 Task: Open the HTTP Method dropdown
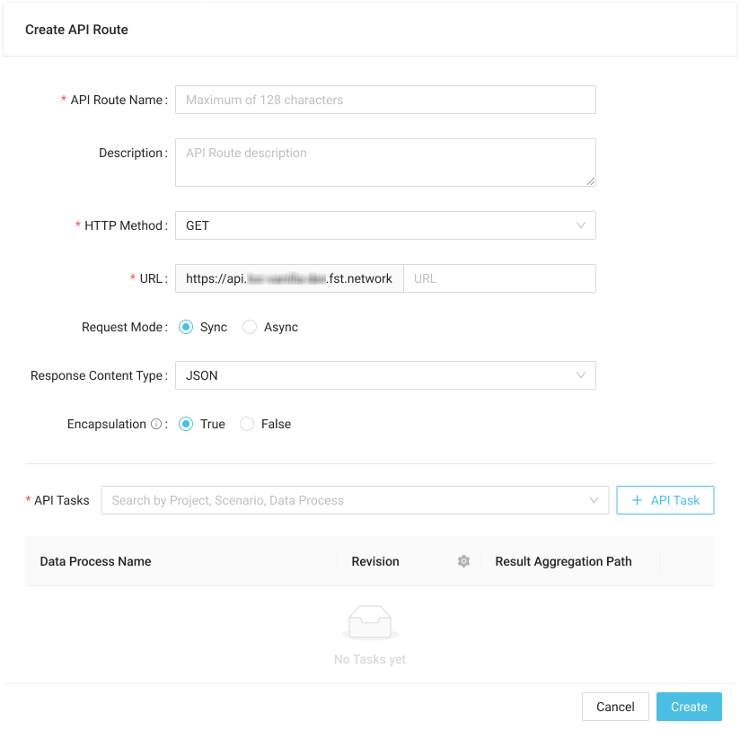[x=385, y=225]
